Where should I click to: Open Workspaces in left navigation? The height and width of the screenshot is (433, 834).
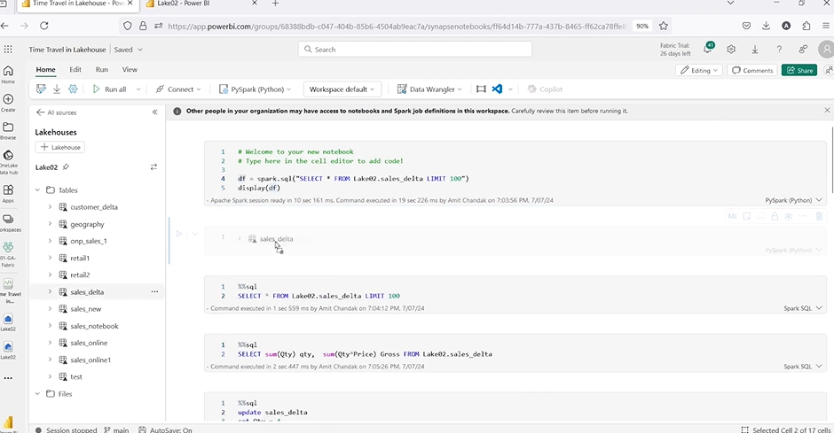click(8, 222)
